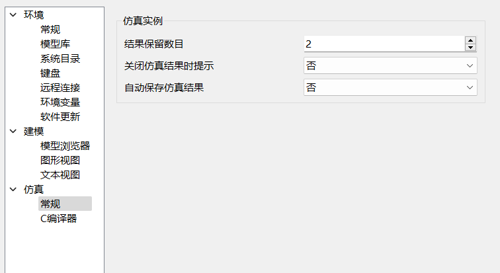
Task: Select 常规 under the 仿真 section
Action: 50,204
